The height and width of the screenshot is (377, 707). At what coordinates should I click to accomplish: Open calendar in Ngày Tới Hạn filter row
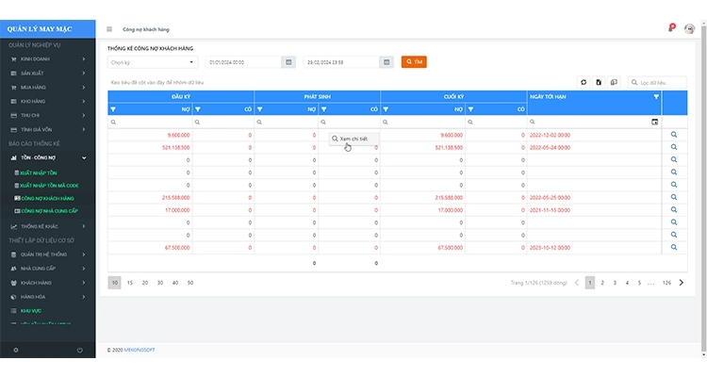(x=655, y=122)
